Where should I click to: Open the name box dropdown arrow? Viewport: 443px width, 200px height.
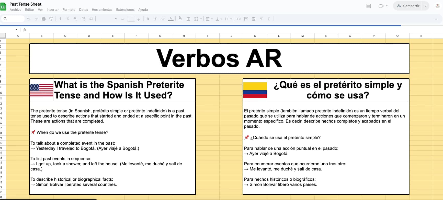pos(16,30)
